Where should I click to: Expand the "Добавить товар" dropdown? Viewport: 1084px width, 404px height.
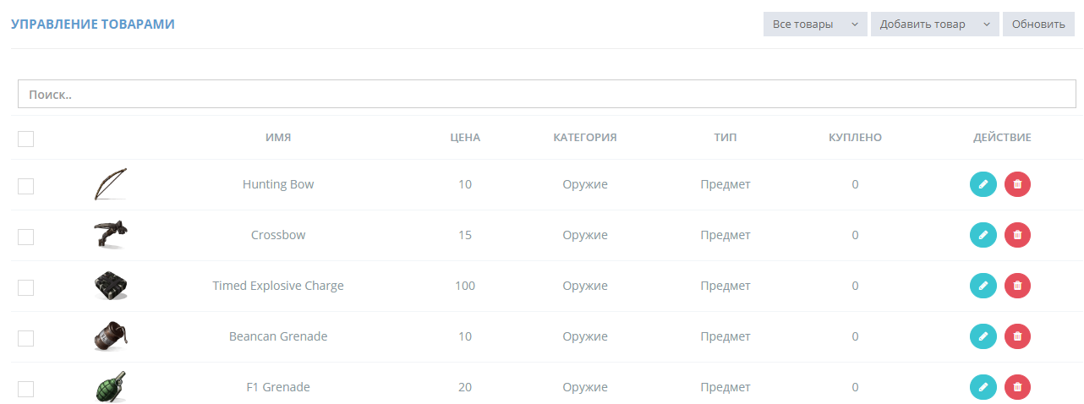934,25
